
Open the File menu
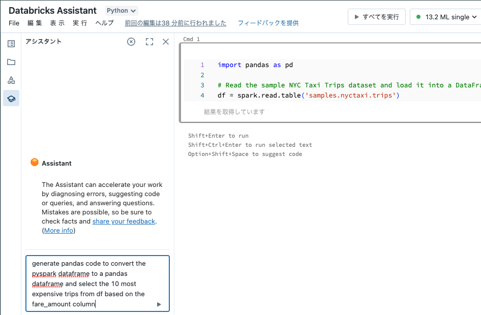[x=14, y=23]
